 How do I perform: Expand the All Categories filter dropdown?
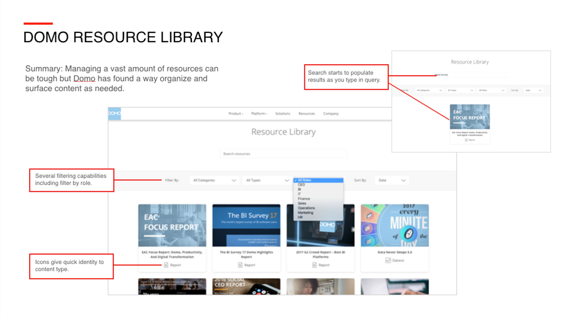click(x=214, y=180)
